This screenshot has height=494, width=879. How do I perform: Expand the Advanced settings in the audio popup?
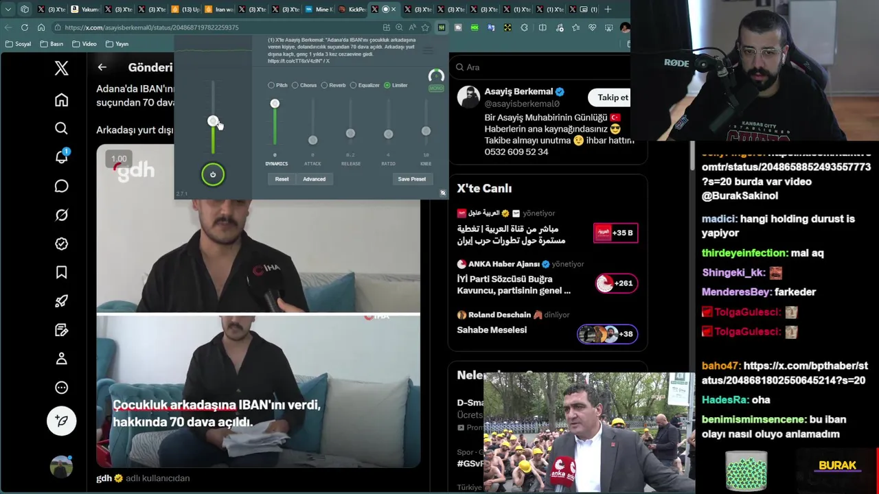click(315, 179)
